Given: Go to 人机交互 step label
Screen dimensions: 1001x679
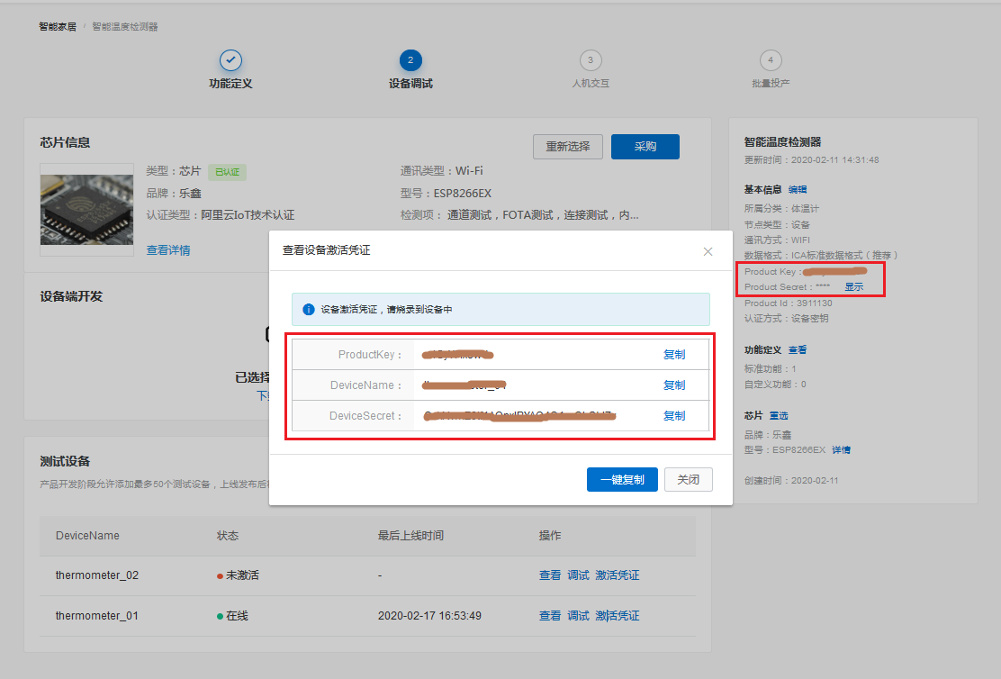Looking at the screenshot, I should pos(591,84).
